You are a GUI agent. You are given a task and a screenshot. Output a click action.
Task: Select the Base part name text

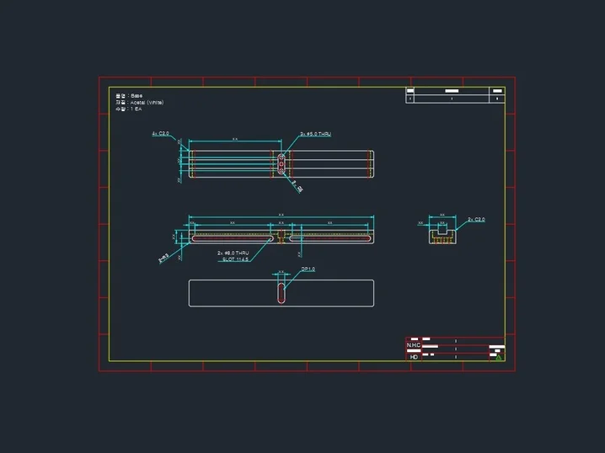(x=137, y=95)
